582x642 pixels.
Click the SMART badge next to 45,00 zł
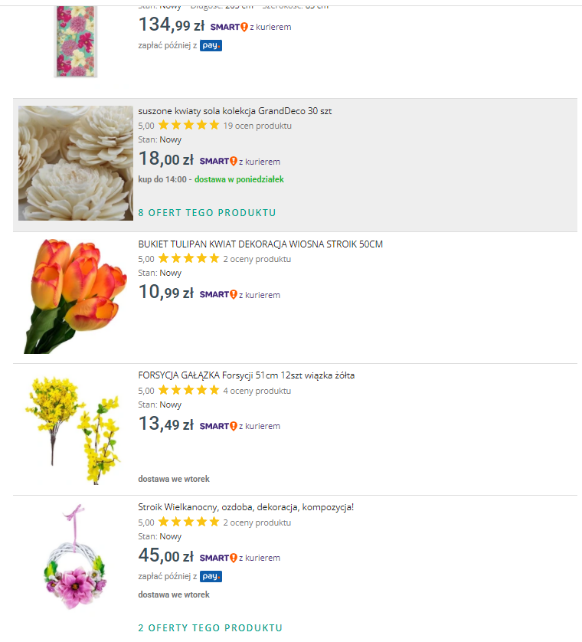point(218,558)
